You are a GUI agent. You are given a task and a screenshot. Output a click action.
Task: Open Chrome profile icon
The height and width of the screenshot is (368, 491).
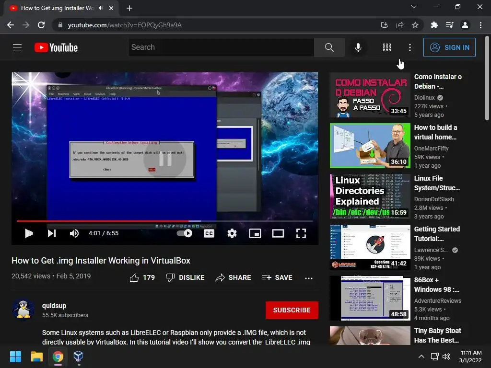[465, 25]
